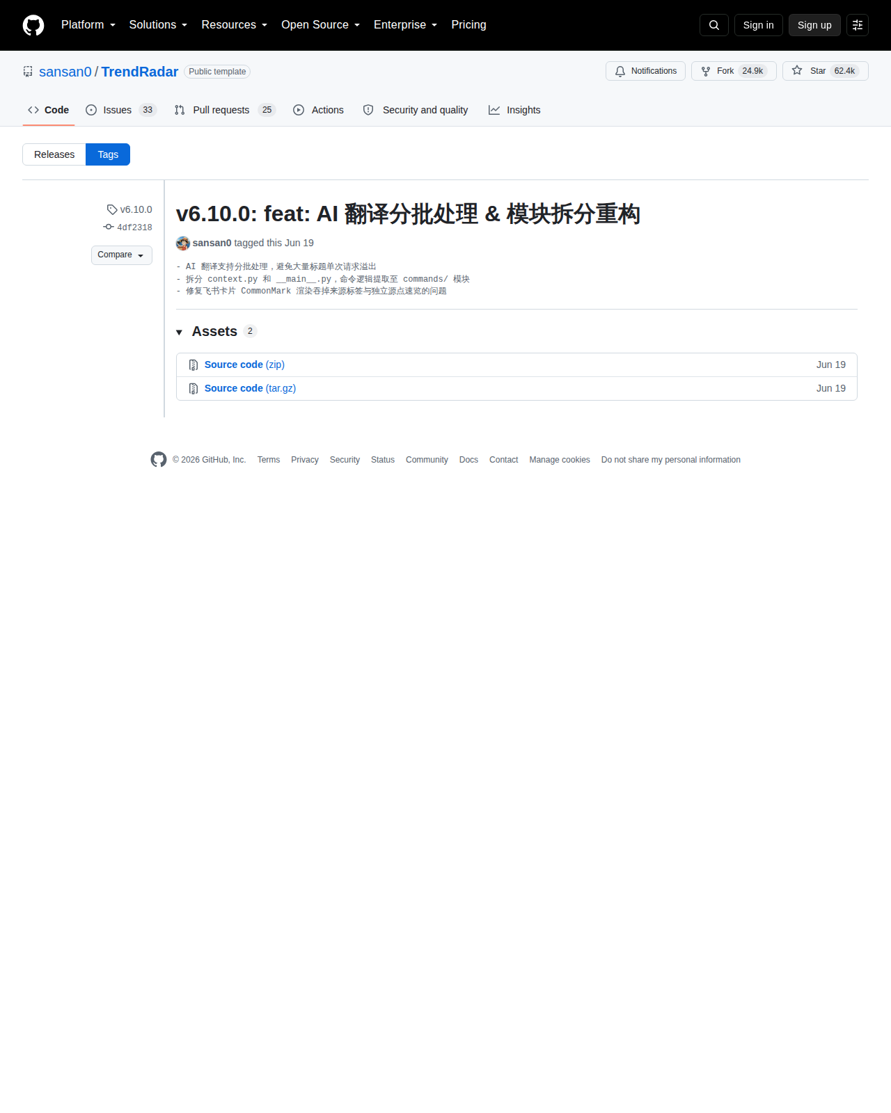
Task: Click the commit icon beside 4df2318
Action: (109, 227)
